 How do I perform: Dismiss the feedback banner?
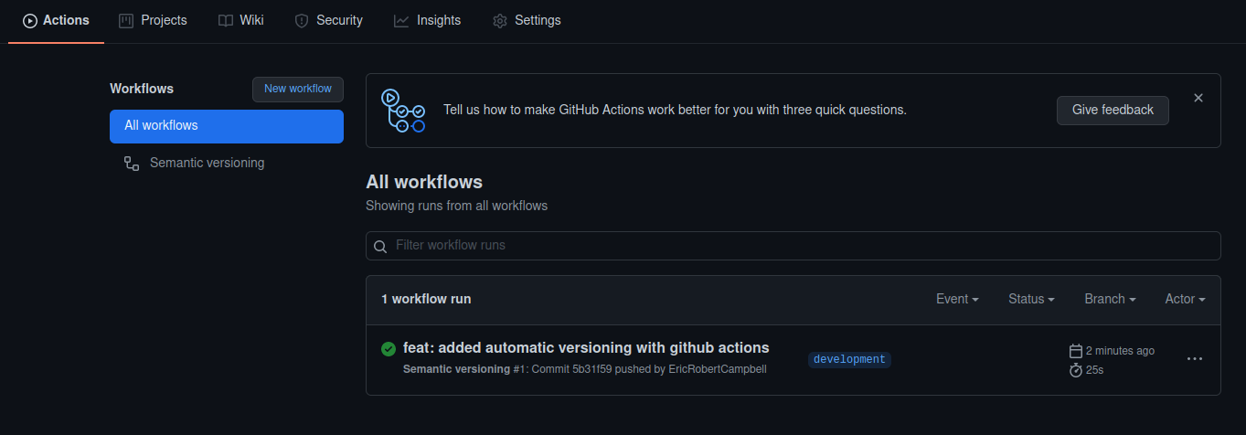pos(1198,98)
